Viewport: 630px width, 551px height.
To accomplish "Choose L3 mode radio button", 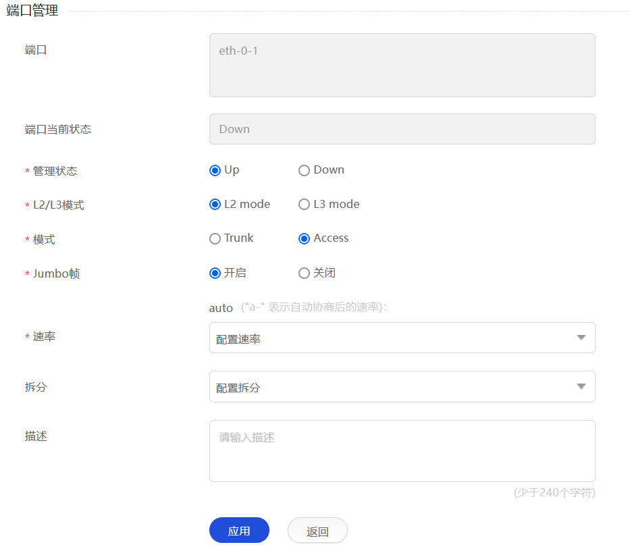I will 304,205.
